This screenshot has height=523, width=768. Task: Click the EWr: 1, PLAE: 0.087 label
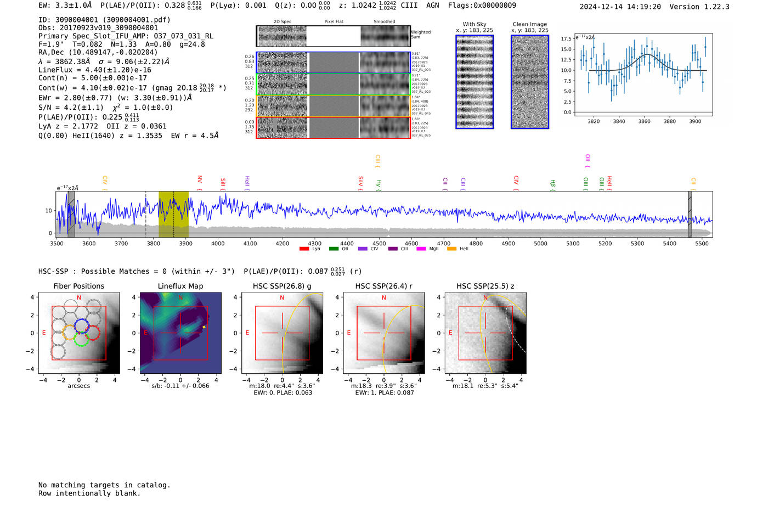point(385,393)
